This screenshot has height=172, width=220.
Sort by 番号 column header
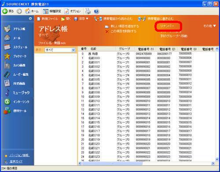pyautogui.click(x=84, y=49)
